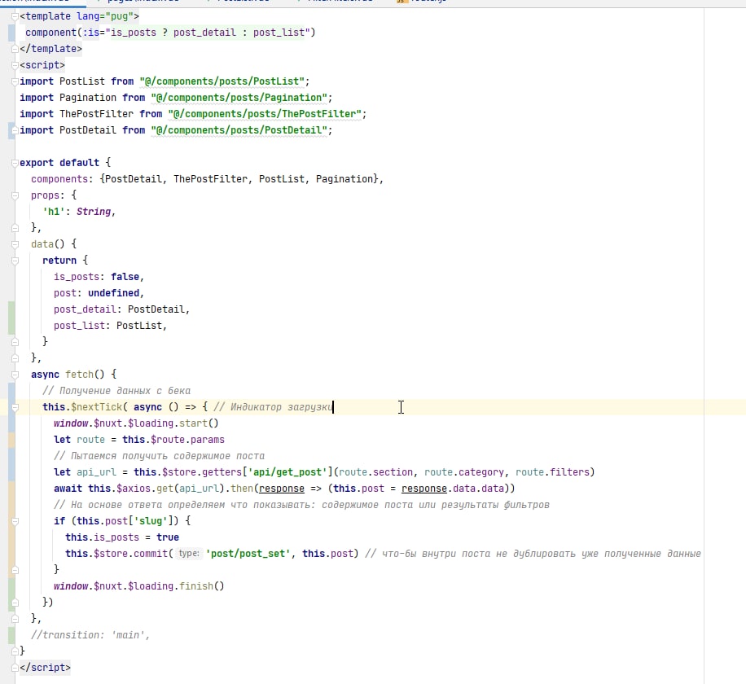The width and height of the screenshot is (746, 684).
Task: Click comment 'Пытаемся получить содержимое поста'
Action: click(159, 456)
